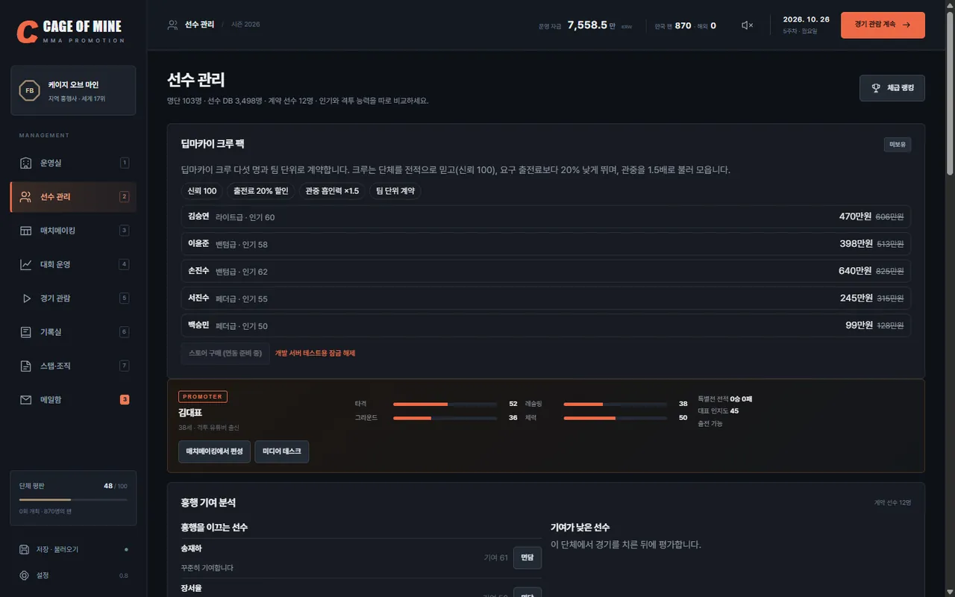Click the 체급 랭킹 button
955x597 pixels.
892,88
